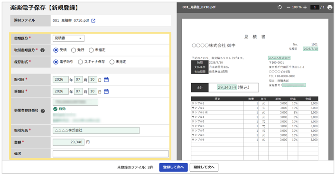Click 登録して次へ button
This screenshot has height=176, width=335.
173,167
